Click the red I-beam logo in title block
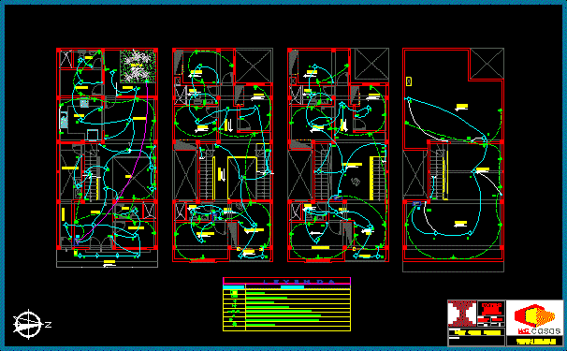 point(462,314)
